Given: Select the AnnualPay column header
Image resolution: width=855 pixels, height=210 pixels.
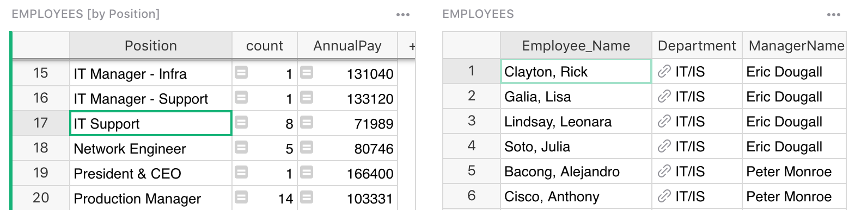Looking at the screenshot, I should (x=347, y=46).
